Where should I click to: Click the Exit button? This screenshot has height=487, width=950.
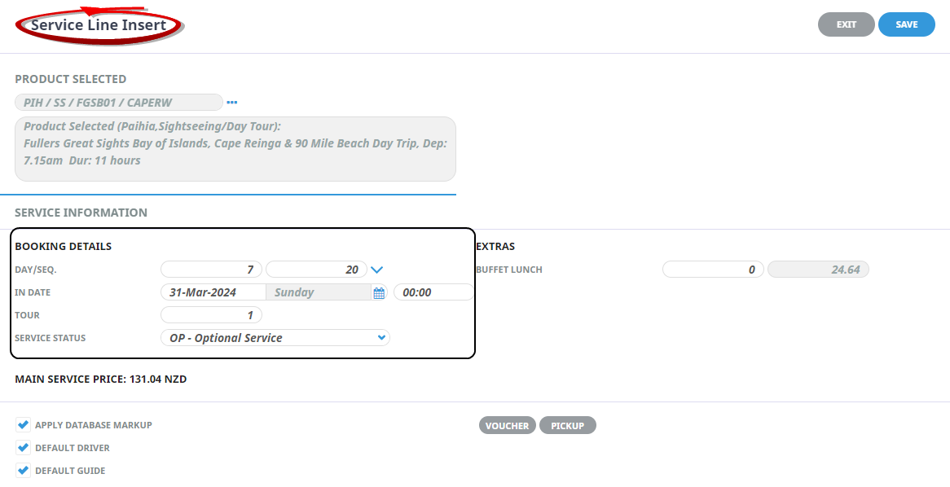coord(846,24)
